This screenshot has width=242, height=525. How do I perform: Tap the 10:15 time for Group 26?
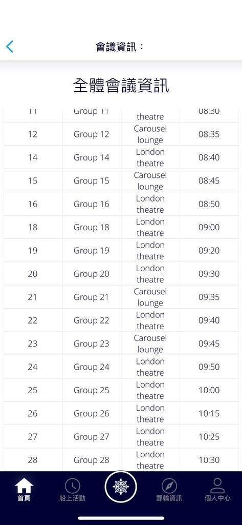(209, 414)
